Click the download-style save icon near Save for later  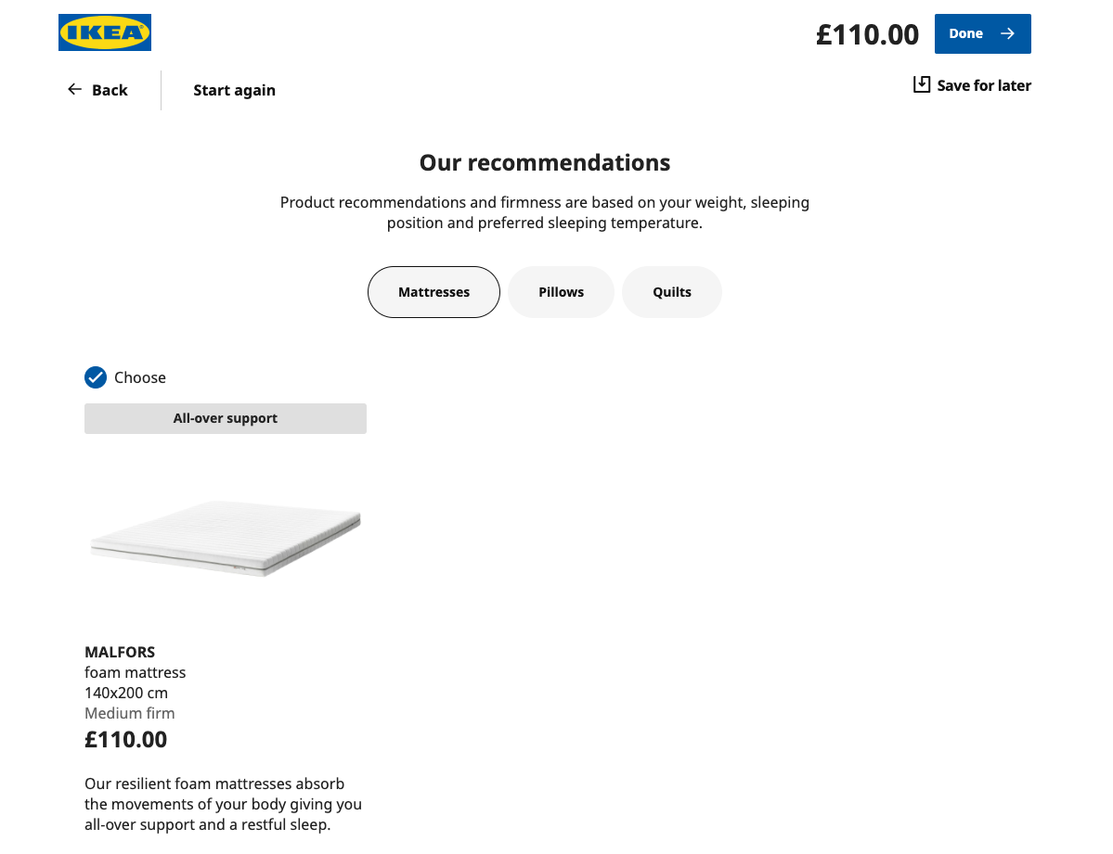point(921,84)
